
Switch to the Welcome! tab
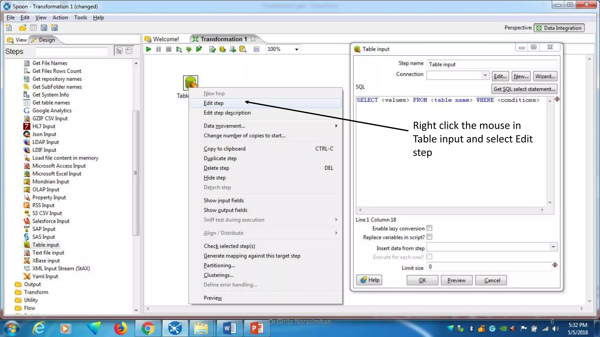tap(166, 39)
